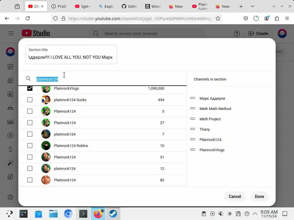
Task: Switch to the SgtH browser tab
Action: click(x=83, y=6)
